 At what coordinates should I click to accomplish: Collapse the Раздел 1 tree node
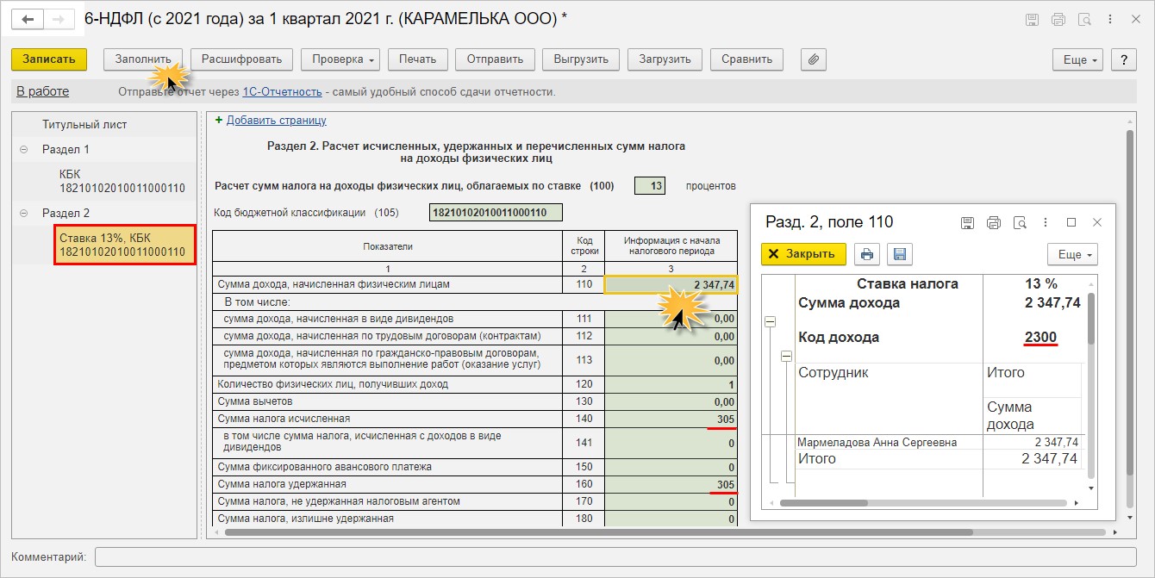pos(23,149)
